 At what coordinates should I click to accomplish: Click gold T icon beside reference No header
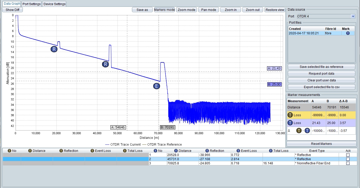(10, 151)
